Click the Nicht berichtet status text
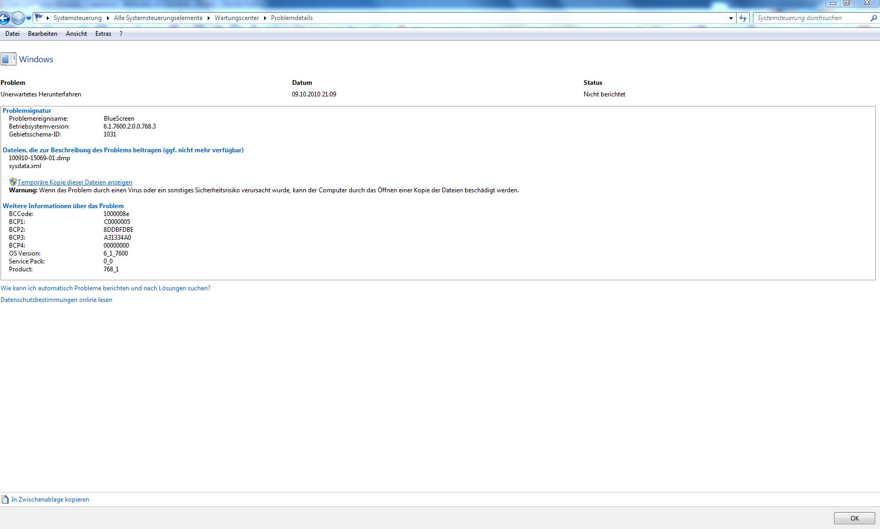880x529 pixels. (604, 94)
